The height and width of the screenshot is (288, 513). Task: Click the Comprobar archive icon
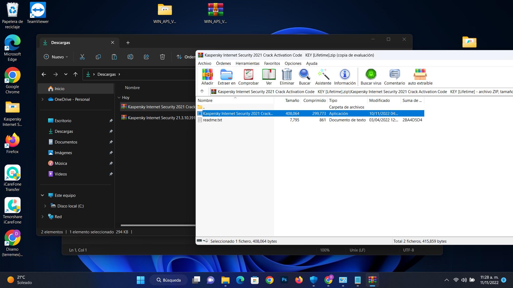[248, 77]
